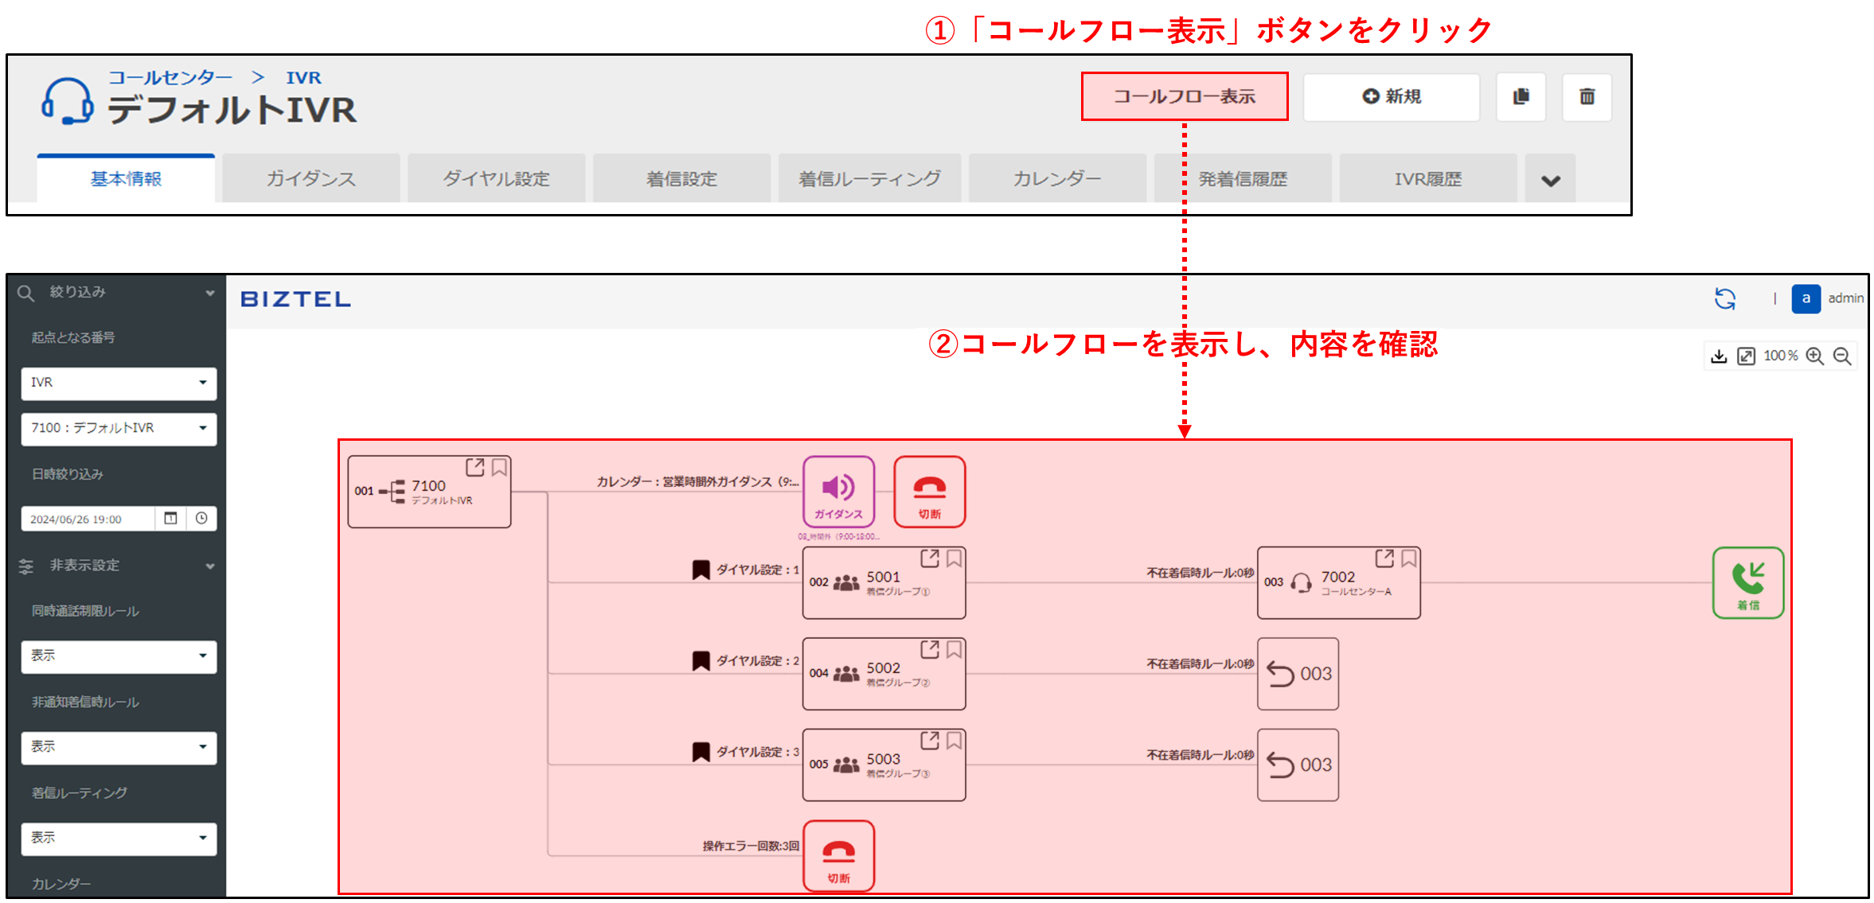Viewport: 1874px width, 903px height.
Task: Click the 切断 node after 操作エラー回数
Action: pyautogui.click(x=838, y=856)
